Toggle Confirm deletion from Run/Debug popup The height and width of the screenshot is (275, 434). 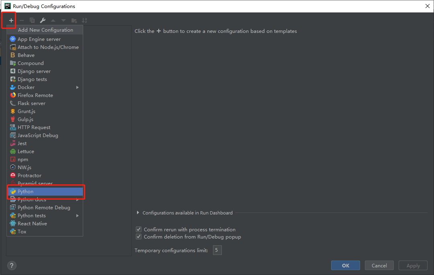[x=139, y=237]
